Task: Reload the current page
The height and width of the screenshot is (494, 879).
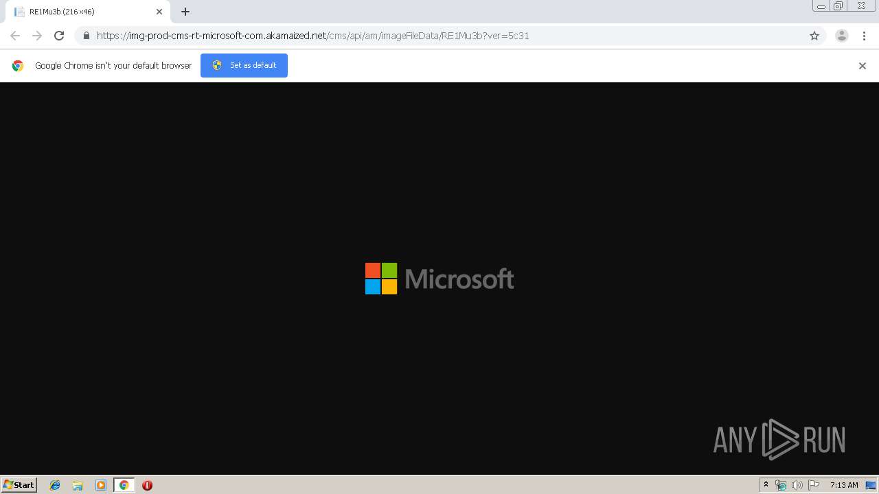Action: tap(59, 36)
